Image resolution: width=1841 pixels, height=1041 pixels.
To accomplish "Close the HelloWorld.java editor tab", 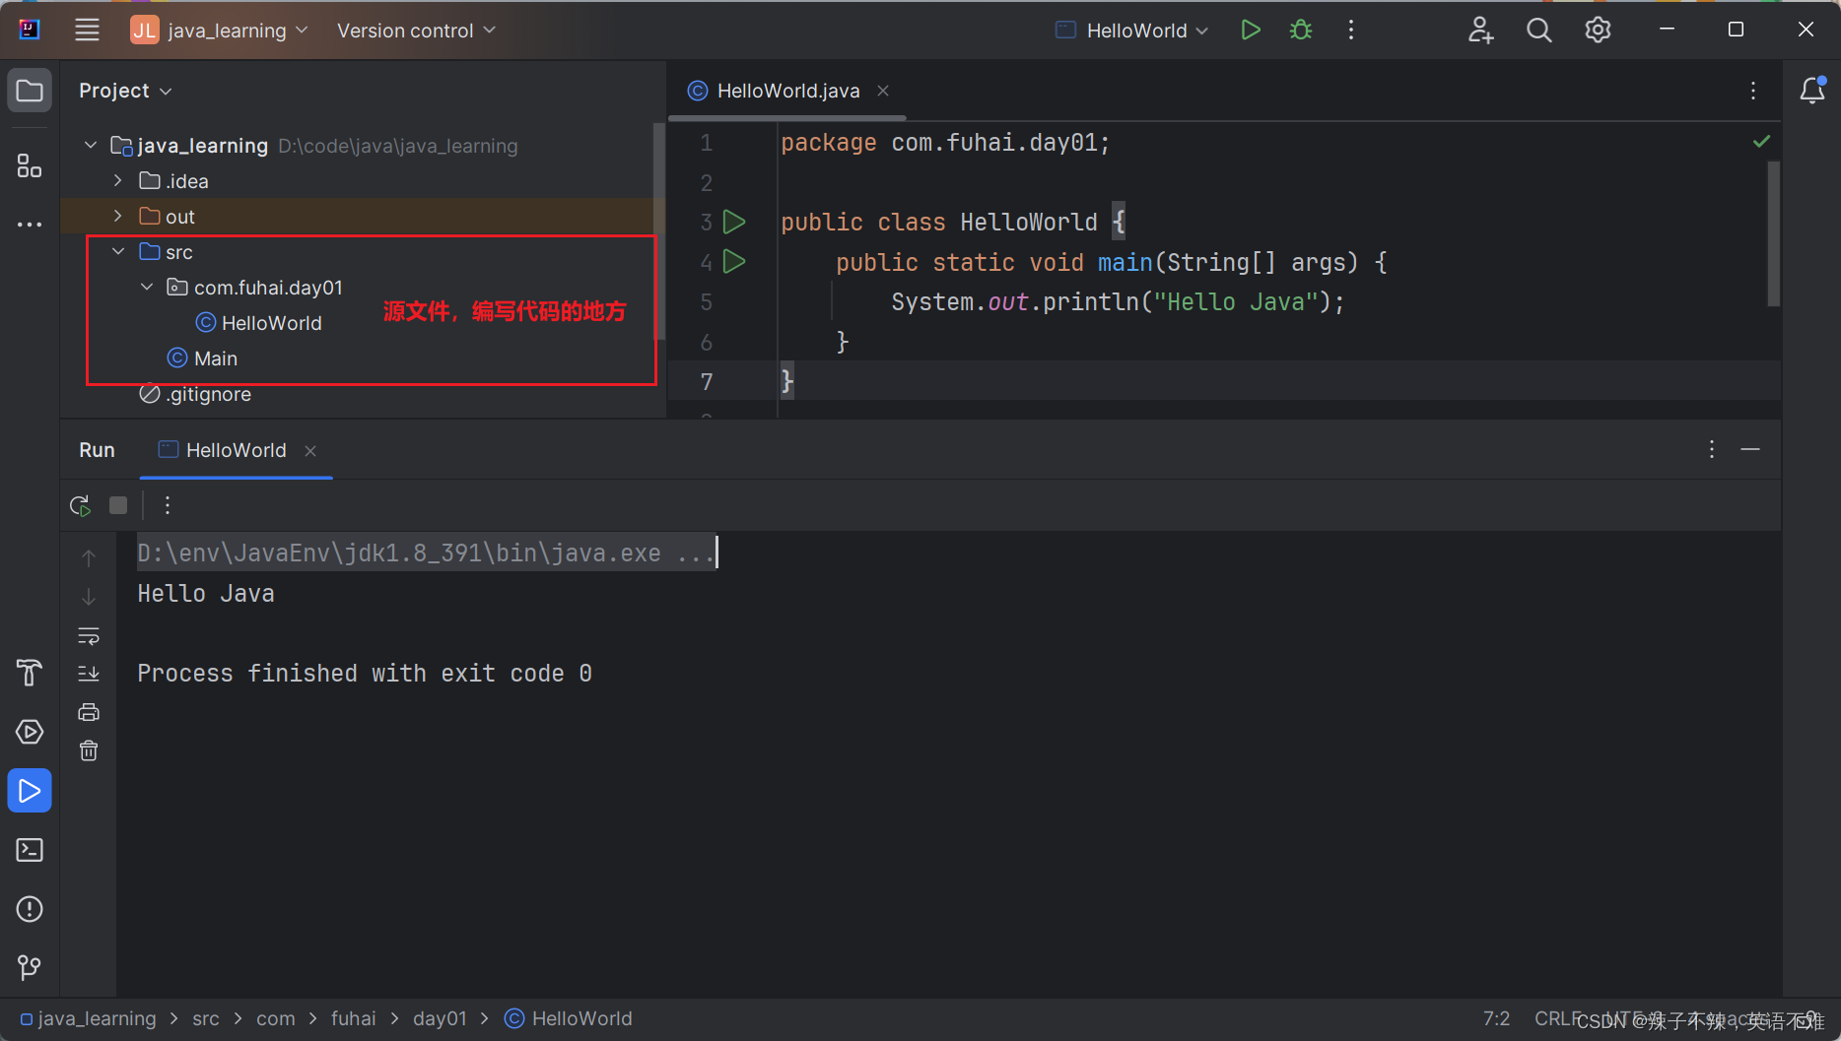I will click(x=884, y=91).
